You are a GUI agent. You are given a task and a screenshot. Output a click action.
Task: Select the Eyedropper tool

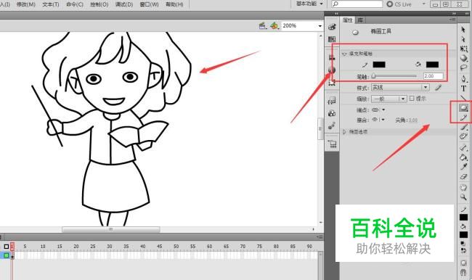click(x=463, y=167)
